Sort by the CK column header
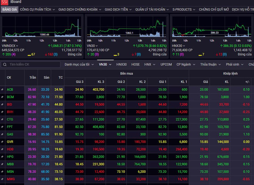254x185 pixels. [x=9, y=77]
